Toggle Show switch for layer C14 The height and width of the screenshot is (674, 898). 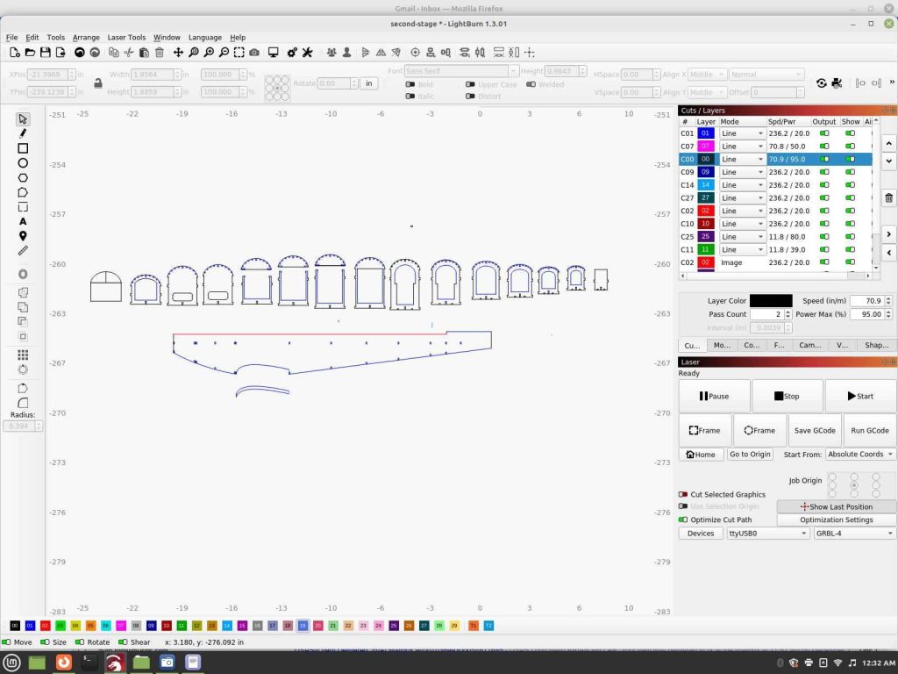click(850, 185)
